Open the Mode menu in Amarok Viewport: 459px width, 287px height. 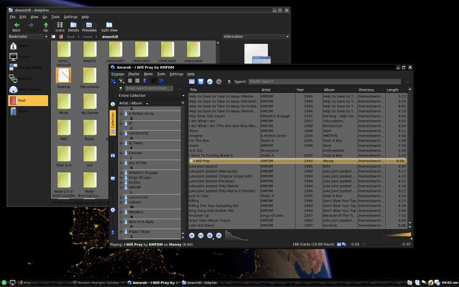148,74
